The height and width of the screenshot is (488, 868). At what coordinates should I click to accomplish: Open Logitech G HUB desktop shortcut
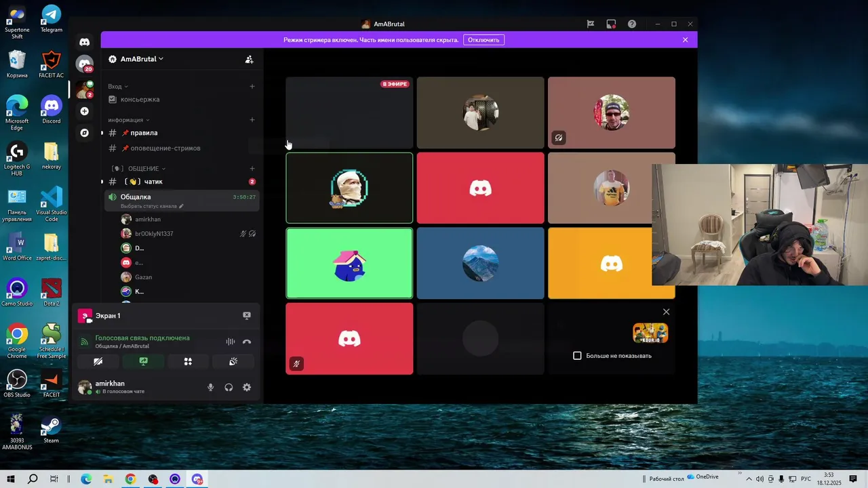pyautogui.click(x=17, y=159)
